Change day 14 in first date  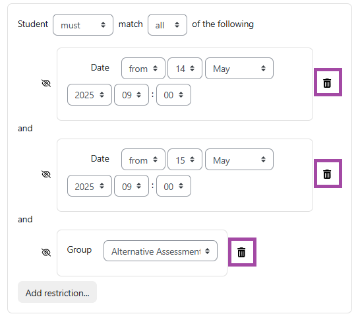pos(185,69)
